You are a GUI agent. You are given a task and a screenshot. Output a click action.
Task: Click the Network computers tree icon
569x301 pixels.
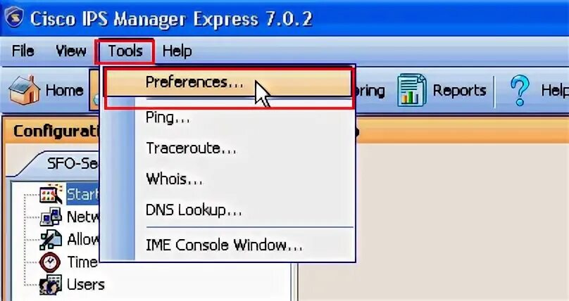[x=51, y=217]
